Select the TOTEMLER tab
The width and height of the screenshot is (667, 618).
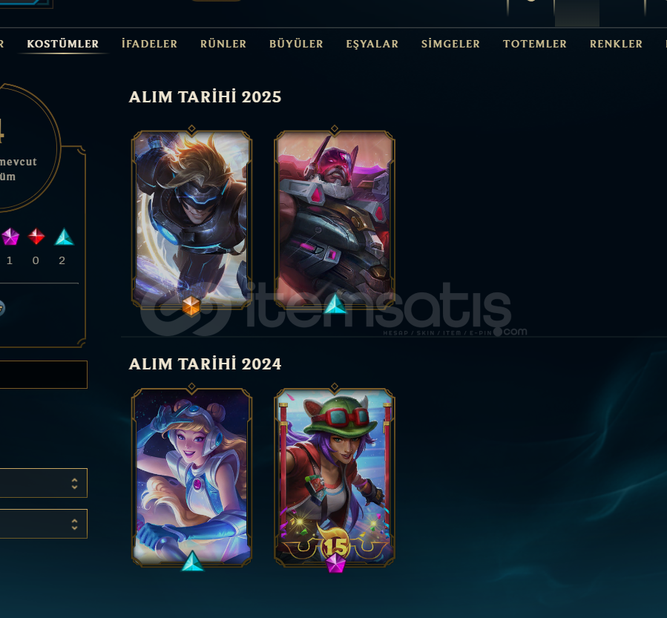point(535,44)
